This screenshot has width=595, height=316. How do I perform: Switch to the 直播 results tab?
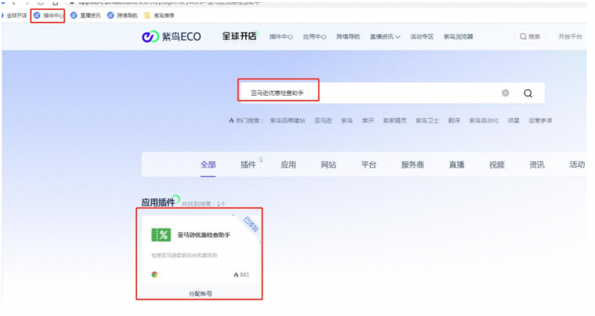coord(457,165)
